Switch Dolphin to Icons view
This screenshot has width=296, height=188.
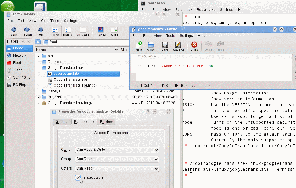click(x=55, y=31)
